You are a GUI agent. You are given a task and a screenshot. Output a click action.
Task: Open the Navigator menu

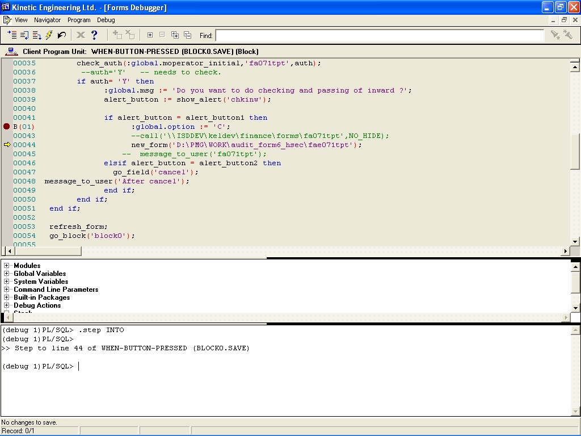[x=47, y=20]
